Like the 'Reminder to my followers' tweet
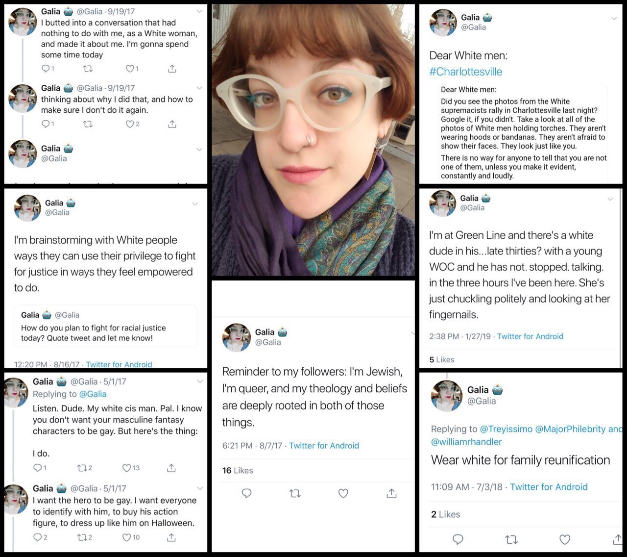The image size is (627, 557). 343,493
